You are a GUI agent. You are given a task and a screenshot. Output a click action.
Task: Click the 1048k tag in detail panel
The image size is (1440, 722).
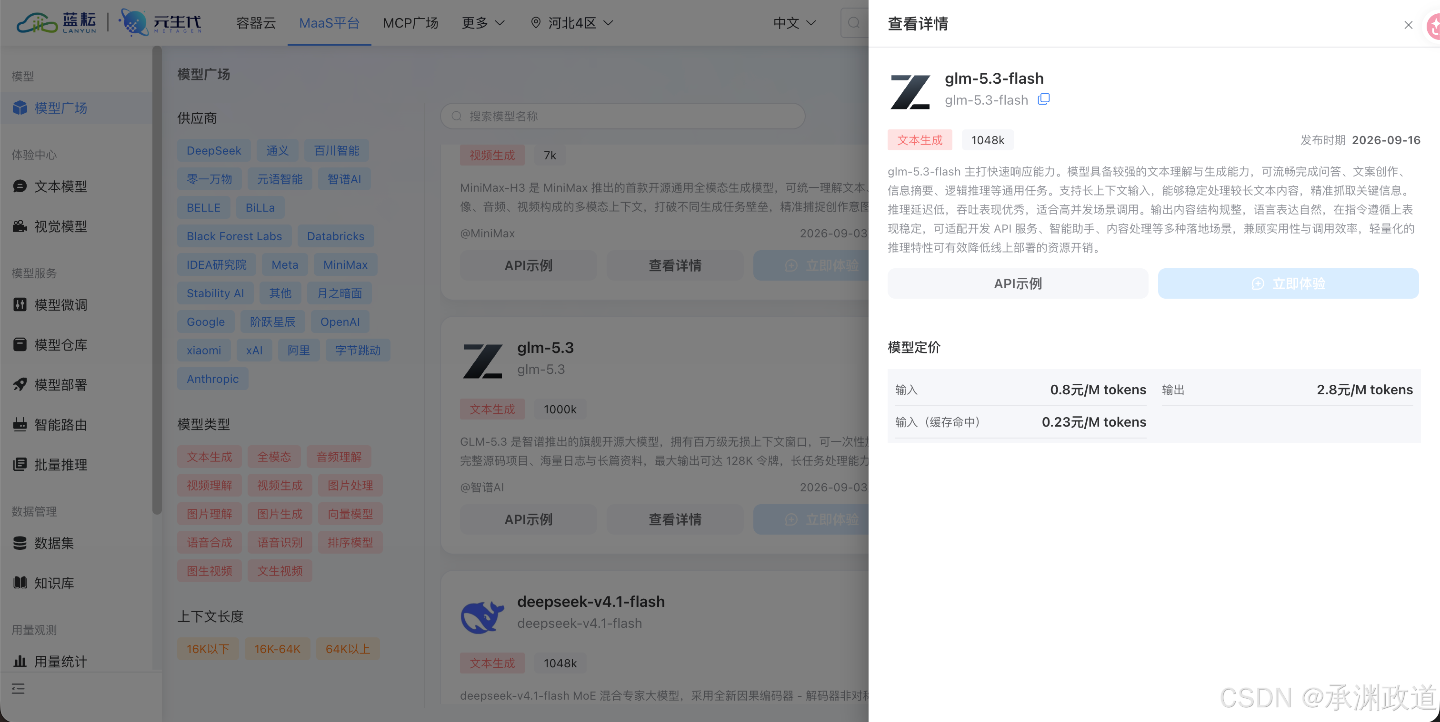tap(988, 140)
